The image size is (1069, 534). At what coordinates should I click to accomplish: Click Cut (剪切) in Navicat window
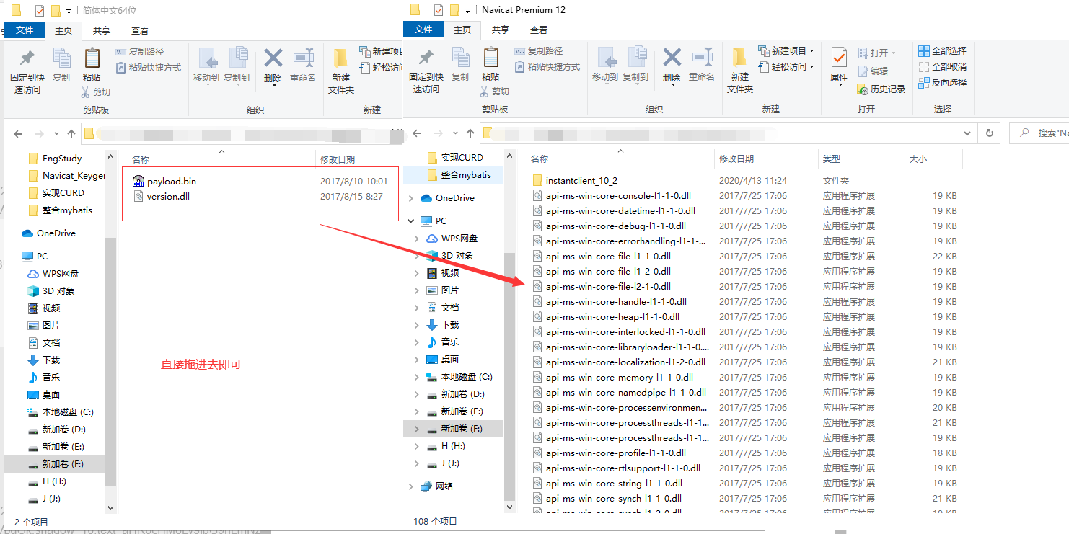click(494, 92)
